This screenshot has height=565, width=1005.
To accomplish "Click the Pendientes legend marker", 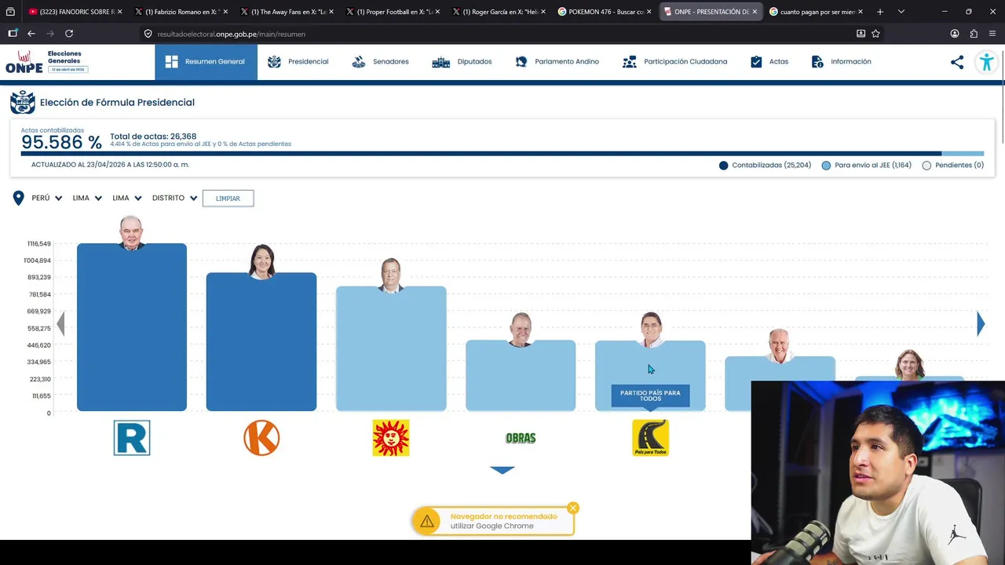I will (926, 166).
